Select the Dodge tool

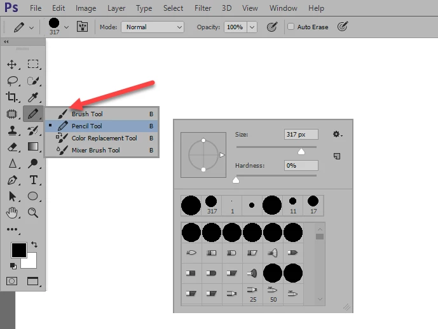tap(33, 163)
